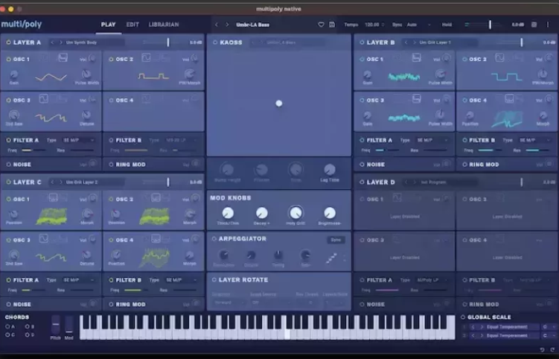Select previous program arrow in Layer A header
Viewport: 559px width, 359px height.
[x=52, y=42]
